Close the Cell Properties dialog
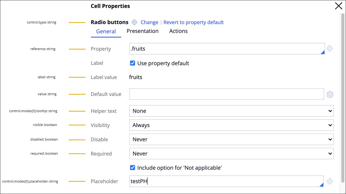The height and width of the screenshot is (194, 346). [338, 6]
